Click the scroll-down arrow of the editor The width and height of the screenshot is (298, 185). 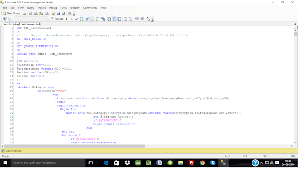pyautogui.click(x=295, y=143)
